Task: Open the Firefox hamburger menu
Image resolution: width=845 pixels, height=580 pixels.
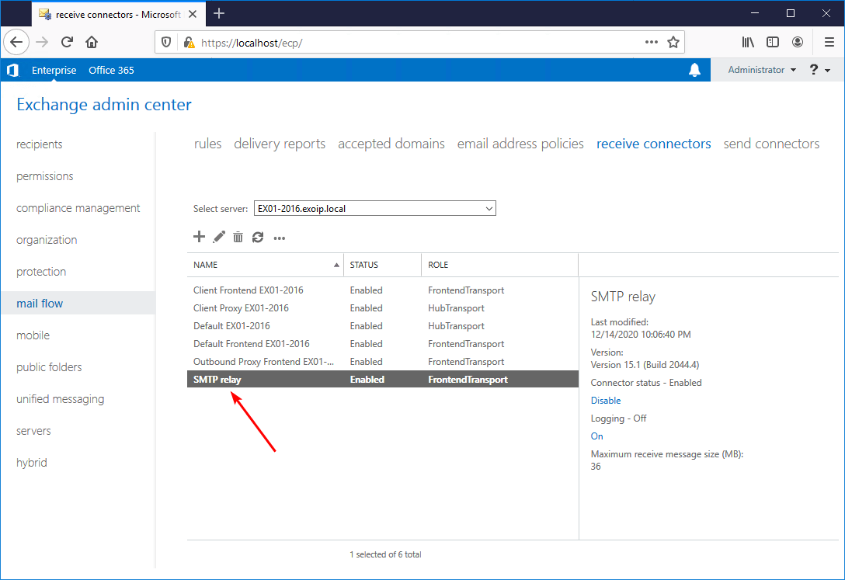Action: pyautogui.click(x=829, y=41)
